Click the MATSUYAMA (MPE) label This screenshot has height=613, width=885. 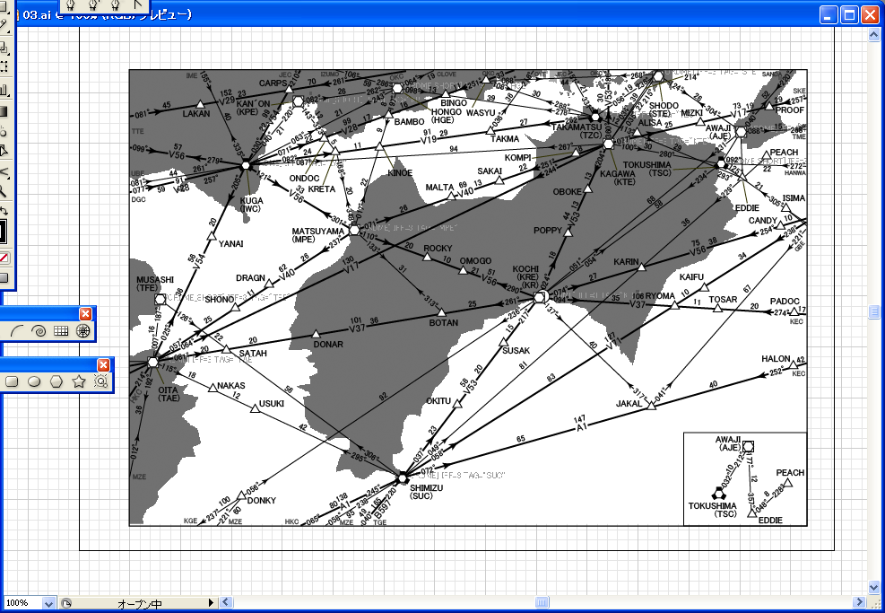point(317,235)
